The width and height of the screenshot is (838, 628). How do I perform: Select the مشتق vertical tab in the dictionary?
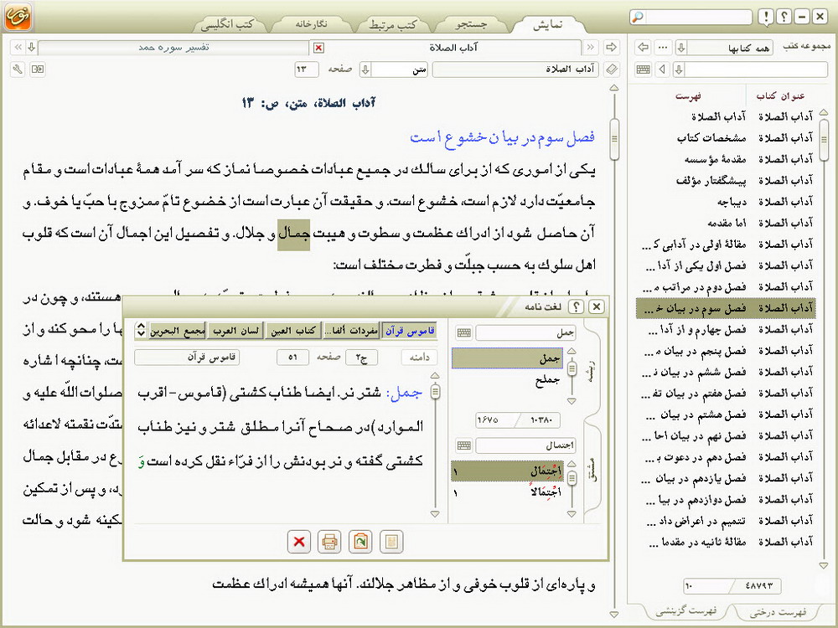click(x=592, y=470)
